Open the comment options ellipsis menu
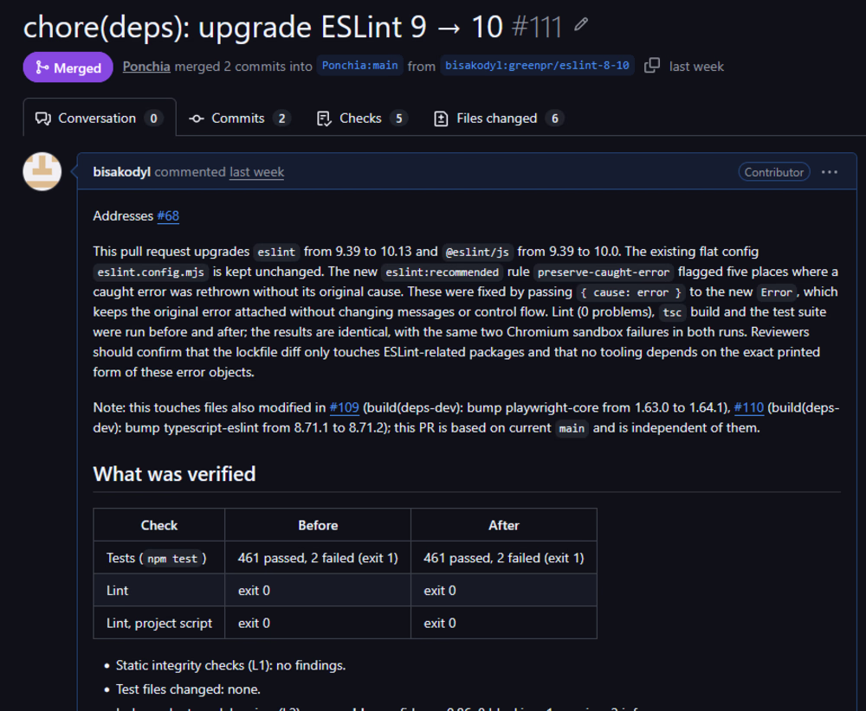This screenshot has height=711, width=866. click(829, 172)
